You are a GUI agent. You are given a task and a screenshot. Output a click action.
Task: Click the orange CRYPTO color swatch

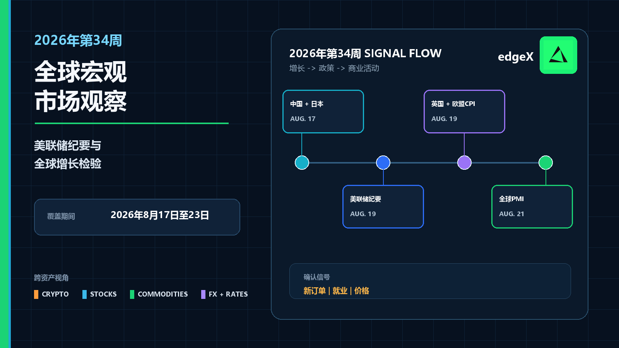coord(36,294)
